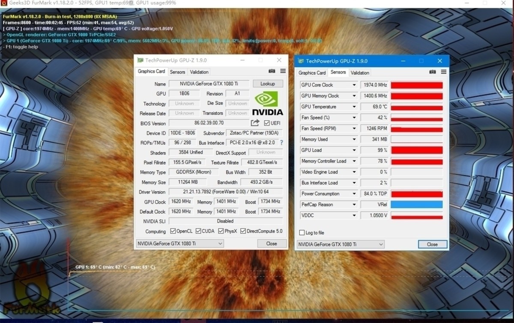
Task: Click the 1974.0 MHz core clock value
Action: (375, 85)
